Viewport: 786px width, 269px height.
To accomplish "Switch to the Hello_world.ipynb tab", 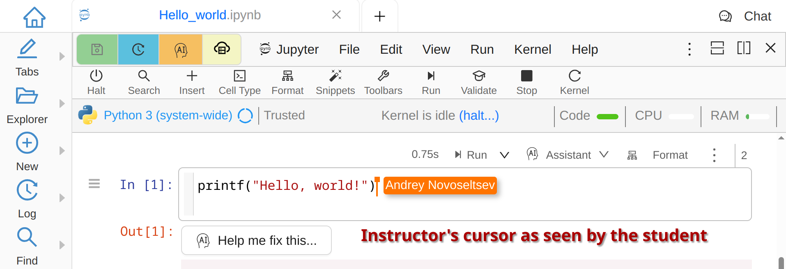I will click(x=209, y=15).
